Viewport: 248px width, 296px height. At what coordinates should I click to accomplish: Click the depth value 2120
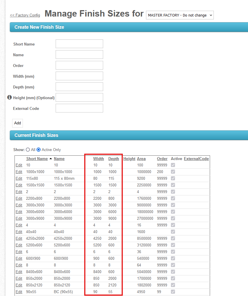112,285
